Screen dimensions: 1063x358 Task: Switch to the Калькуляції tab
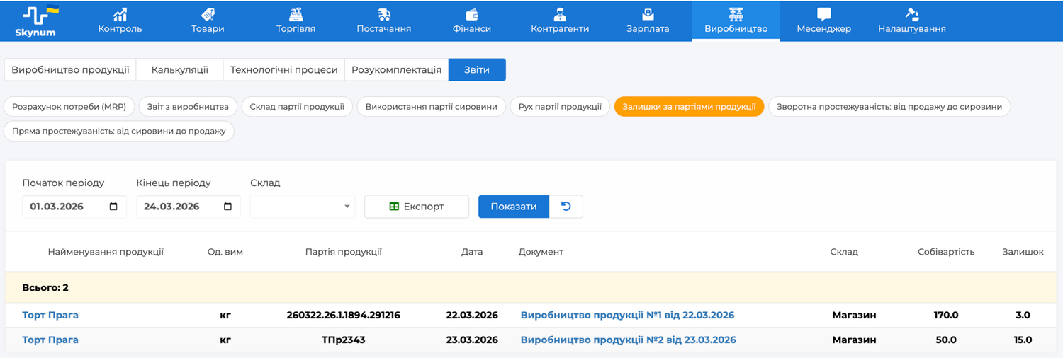click(x=180, y=70)
